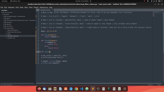
Task: Open flatten_list_of_list_video.py in sidebar
Action: [14, 32]
